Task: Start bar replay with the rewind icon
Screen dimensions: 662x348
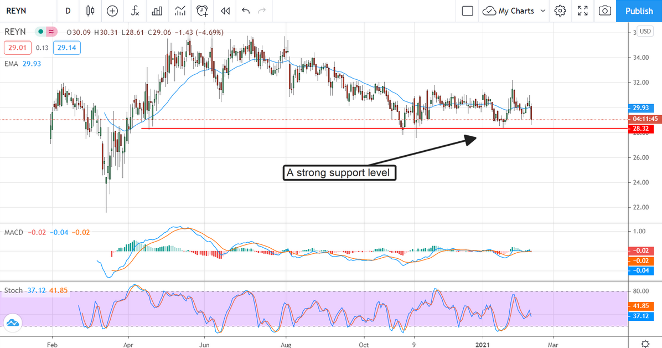Action: (225, 11)
